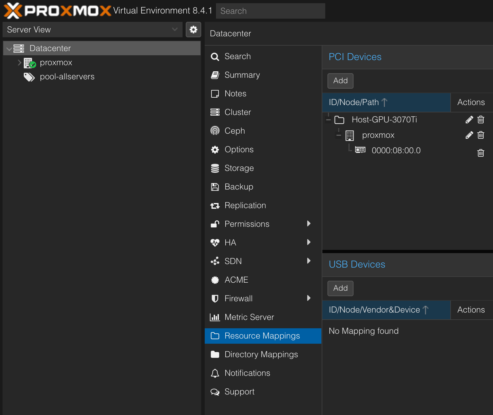Open Directory Mappings
The image size is (493, 415).
click(263, 355)
